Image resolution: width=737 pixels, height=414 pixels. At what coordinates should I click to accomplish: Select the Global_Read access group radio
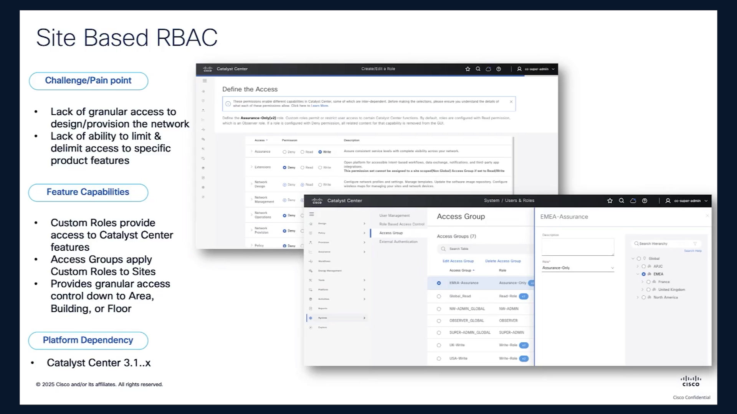coord(439,296)
